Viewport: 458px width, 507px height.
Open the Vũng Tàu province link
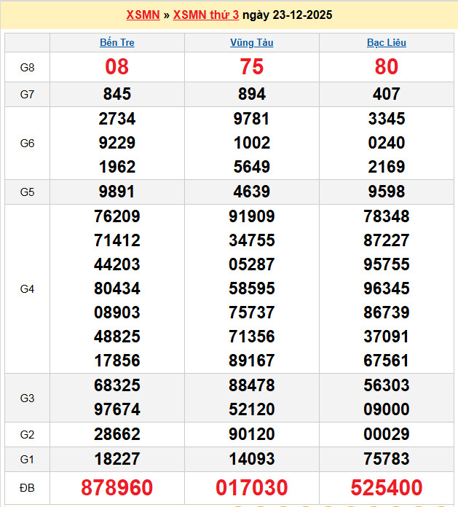tap(252, 42)
